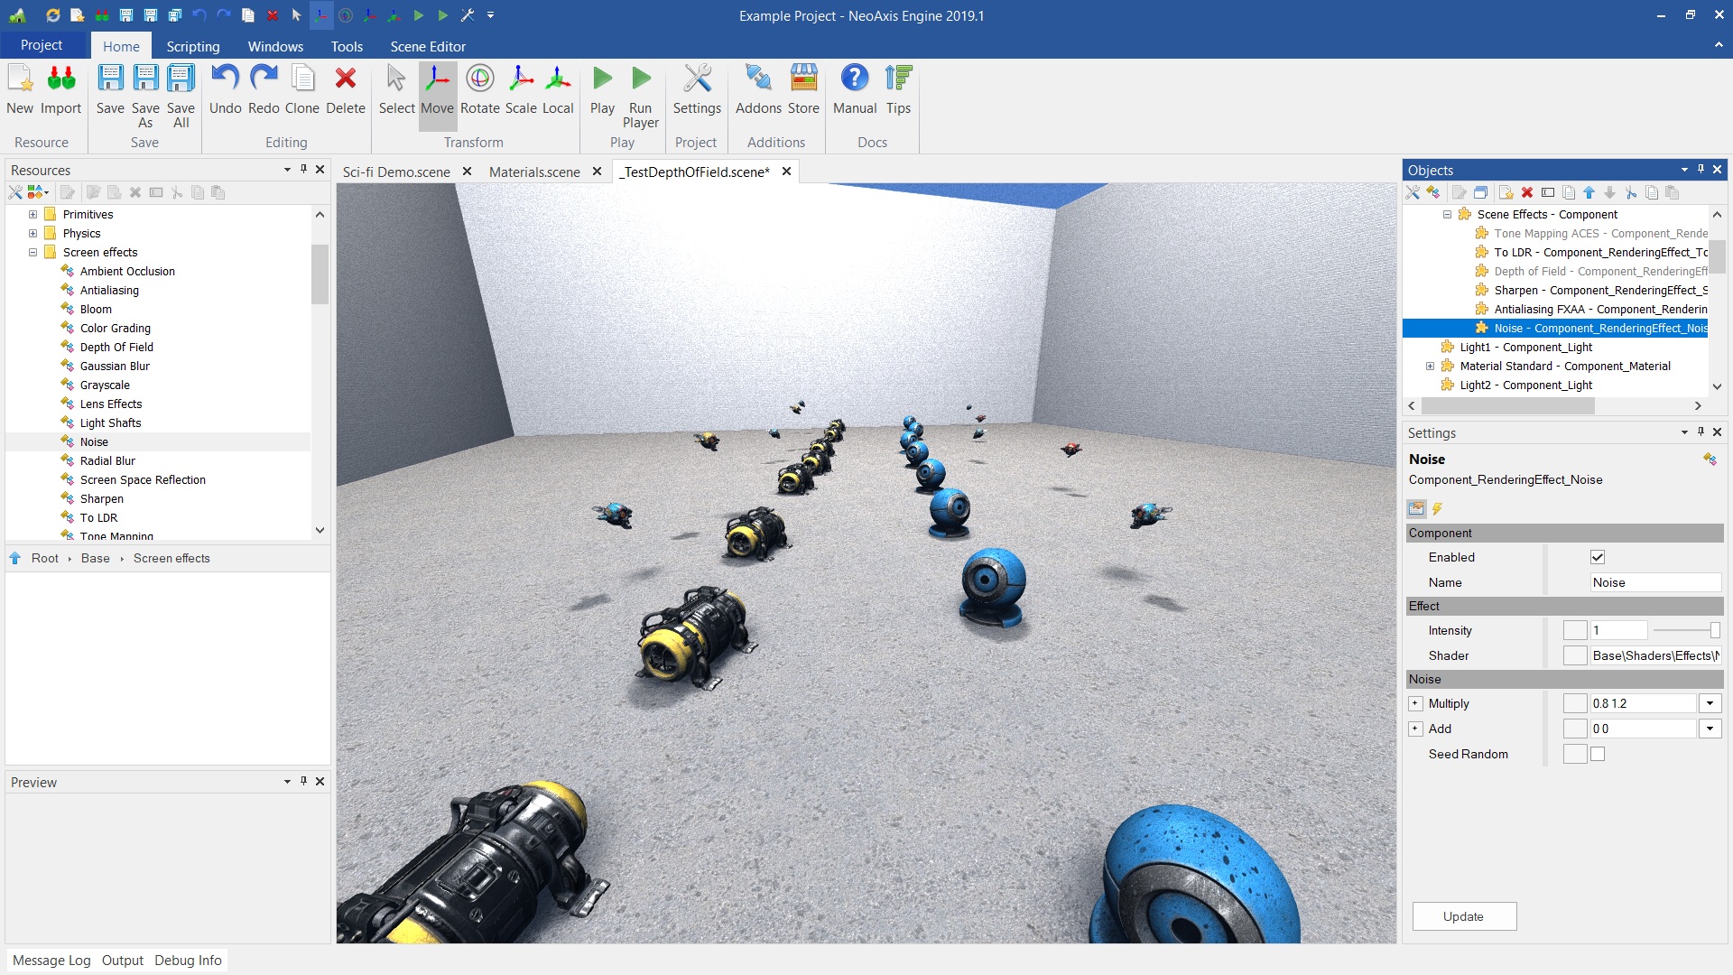
Task: Click the Update button
Action: [1463, 916]
